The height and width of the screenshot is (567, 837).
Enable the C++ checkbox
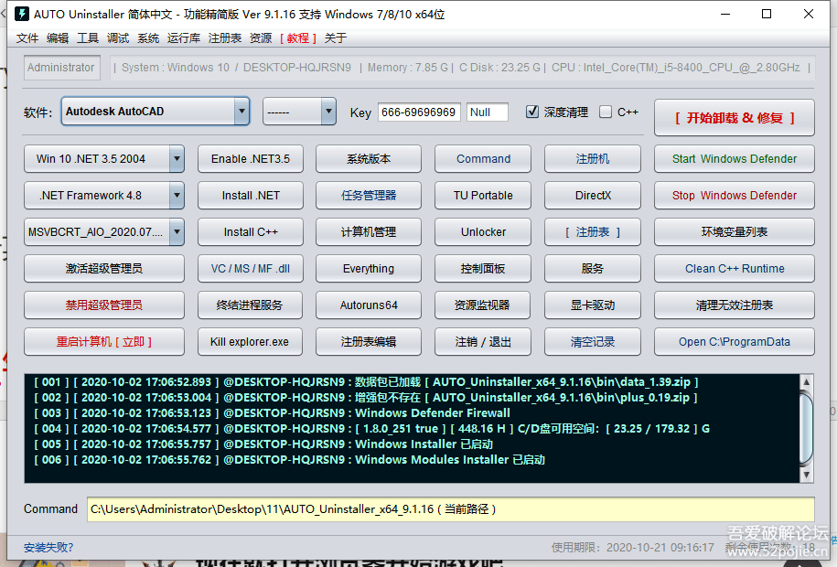pos(606,112)
